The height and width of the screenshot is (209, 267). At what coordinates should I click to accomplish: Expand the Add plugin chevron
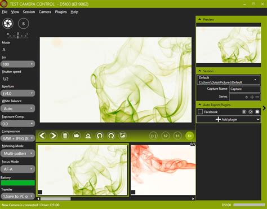(258, 119)
